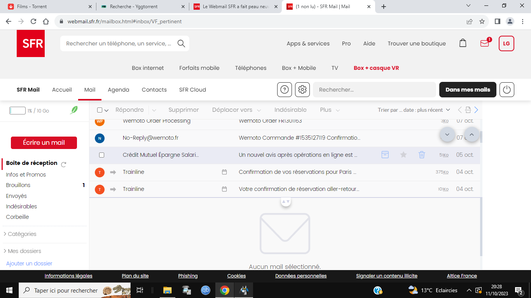Click the mail envelope notification icon
531x298 pixels.
coord(484,43)
